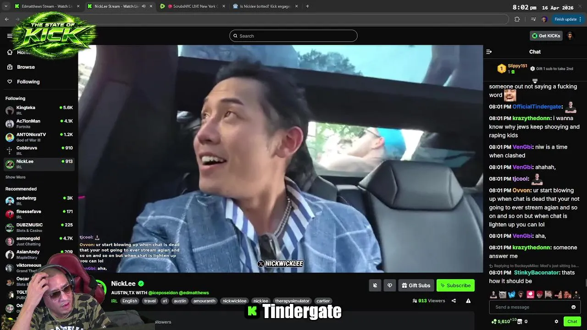Open OfficialTindergate username in chat
This screenshot has height=330, width=587.
[537, 107]
